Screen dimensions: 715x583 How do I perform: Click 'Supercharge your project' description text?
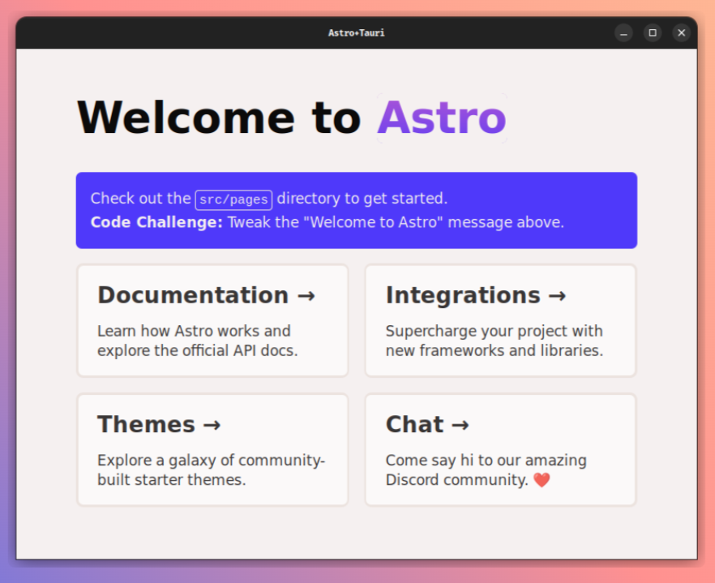(x=495, y=341)
